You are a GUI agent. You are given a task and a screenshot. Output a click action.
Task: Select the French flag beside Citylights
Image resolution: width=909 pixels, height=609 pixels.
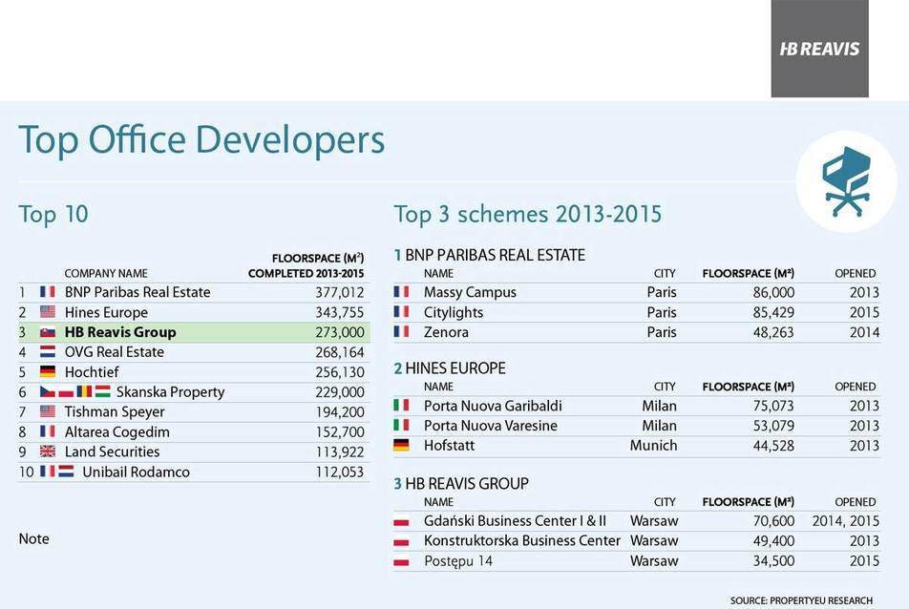coord(401,312)
